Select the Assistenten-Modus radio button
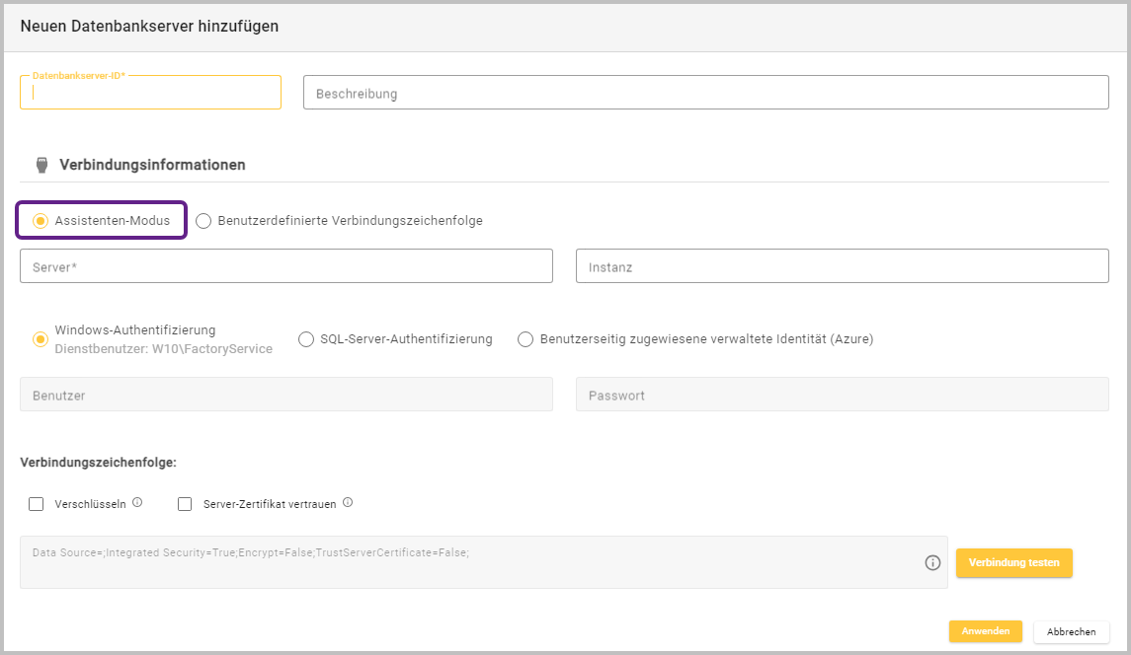The height and width of the screenshot is (655, 1131). click(x=40, y=221)
